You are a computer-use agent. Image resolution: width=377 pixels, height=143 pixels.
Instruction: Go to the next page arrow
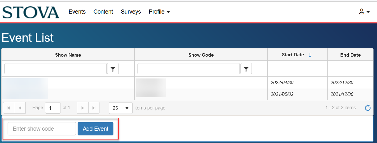(83, 108)
